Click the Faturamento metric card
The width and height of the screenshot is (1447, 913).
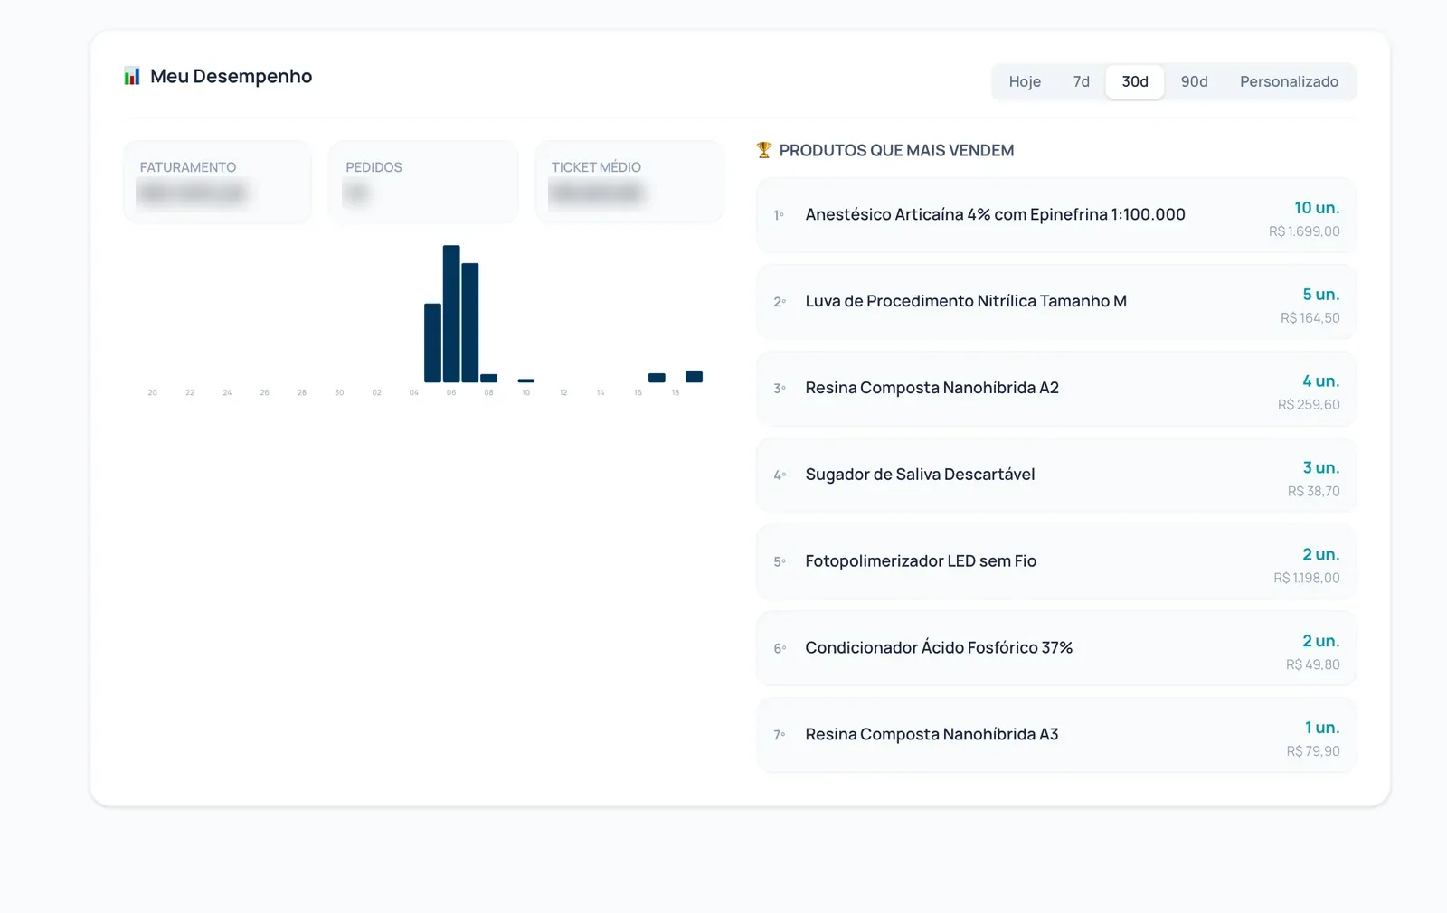218,182
